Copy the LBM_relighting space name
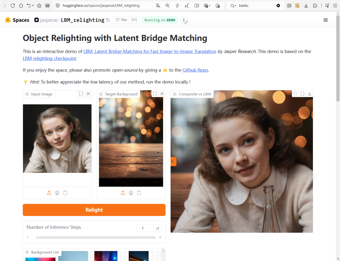 click(x=108, y=20)
